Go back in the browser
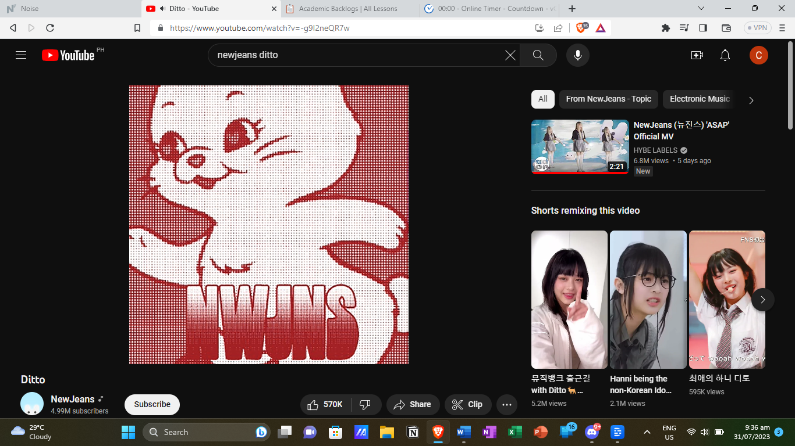This screenshot has height=446, width=795. coord(13,28)
